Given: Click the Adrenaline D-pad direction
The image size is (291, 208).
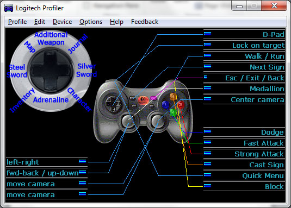Looking at the screenshot, I should (51, 100).
